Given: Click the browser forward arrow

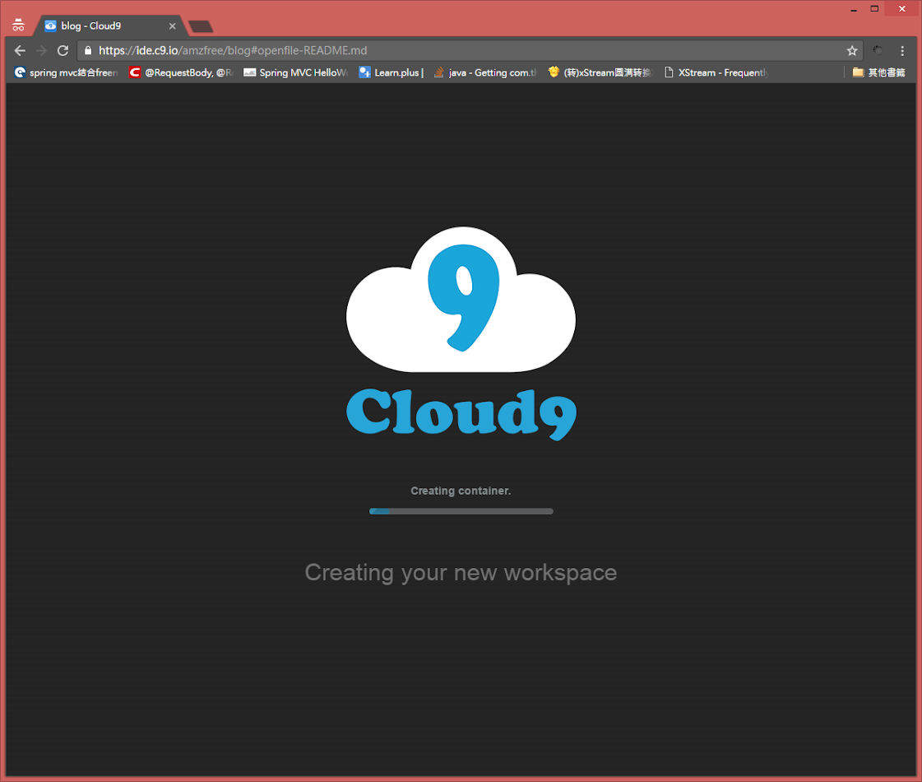Looking at the screenshot, I should point(41,50).
